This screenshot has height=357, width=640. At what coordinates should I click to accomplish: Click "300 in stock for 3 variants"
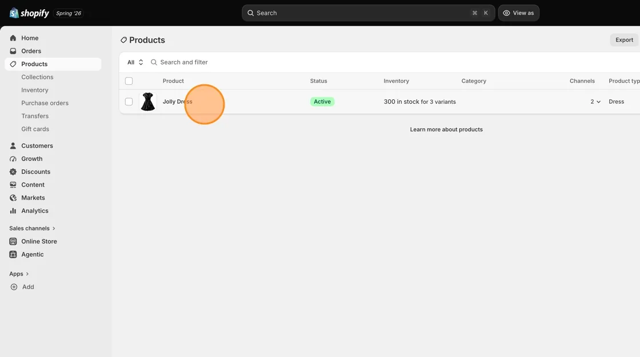pos(419,102)
